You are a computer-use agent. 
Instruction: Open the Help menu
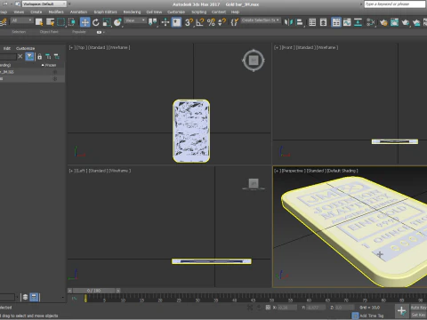click(235, 12)
